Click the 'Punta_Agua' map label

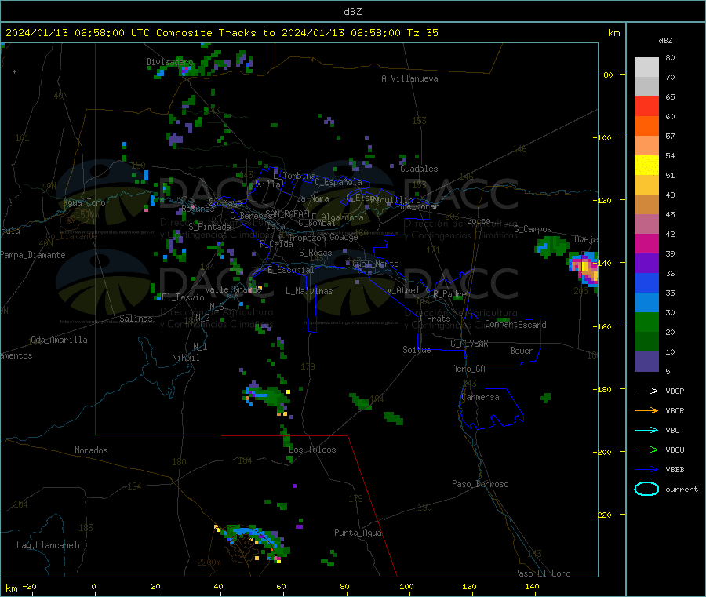click(358, 533)
